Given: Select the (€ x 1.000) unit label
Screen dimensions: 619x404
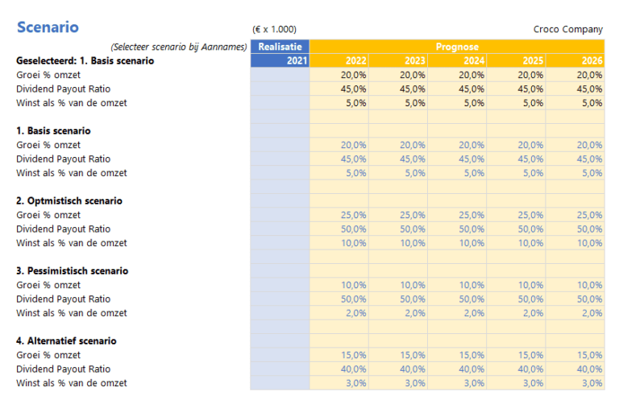Looking at the screenshot, I should pyautogui.click(x=272, y=30).
